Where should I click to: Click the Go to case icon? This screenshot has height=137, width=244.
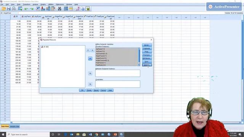point(38,9)
